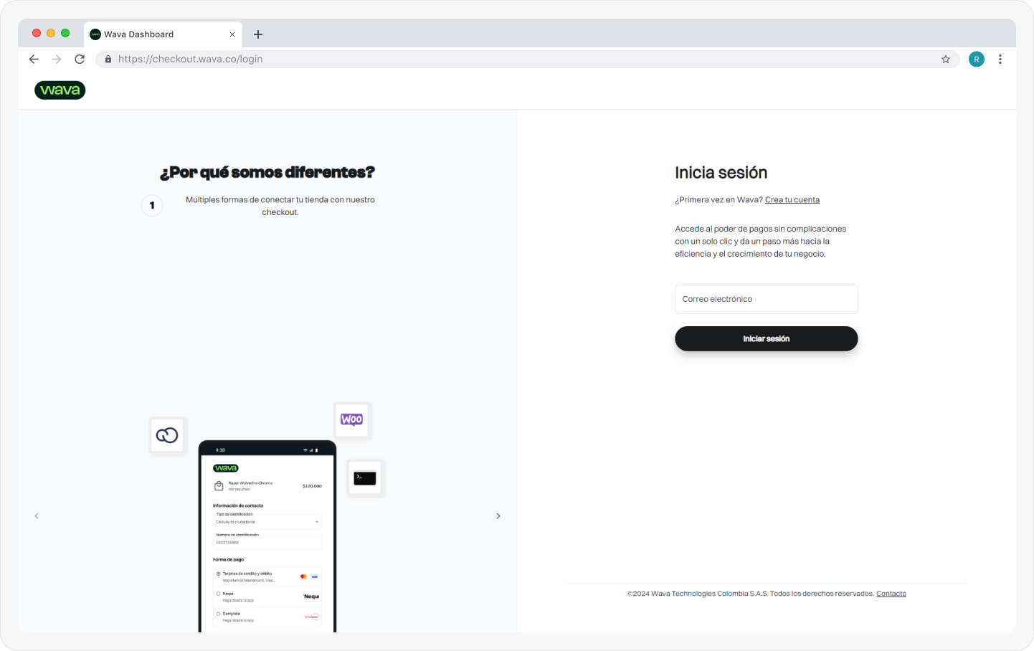The width and height of the screenshot is (1034, 651).
Task: Open the Crea tu cuenta link
Action: coord(792,200)
